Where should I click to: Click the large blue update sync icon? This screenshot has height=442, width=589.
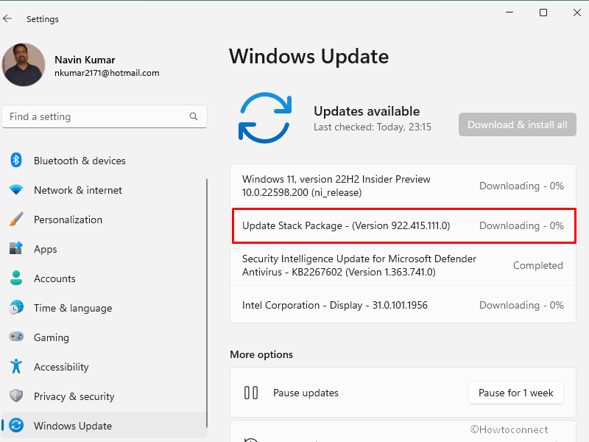tap(265, 118)
